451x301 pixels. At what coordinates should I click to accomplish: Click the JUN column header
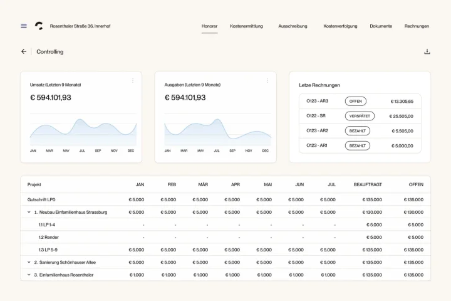[299, 184]
